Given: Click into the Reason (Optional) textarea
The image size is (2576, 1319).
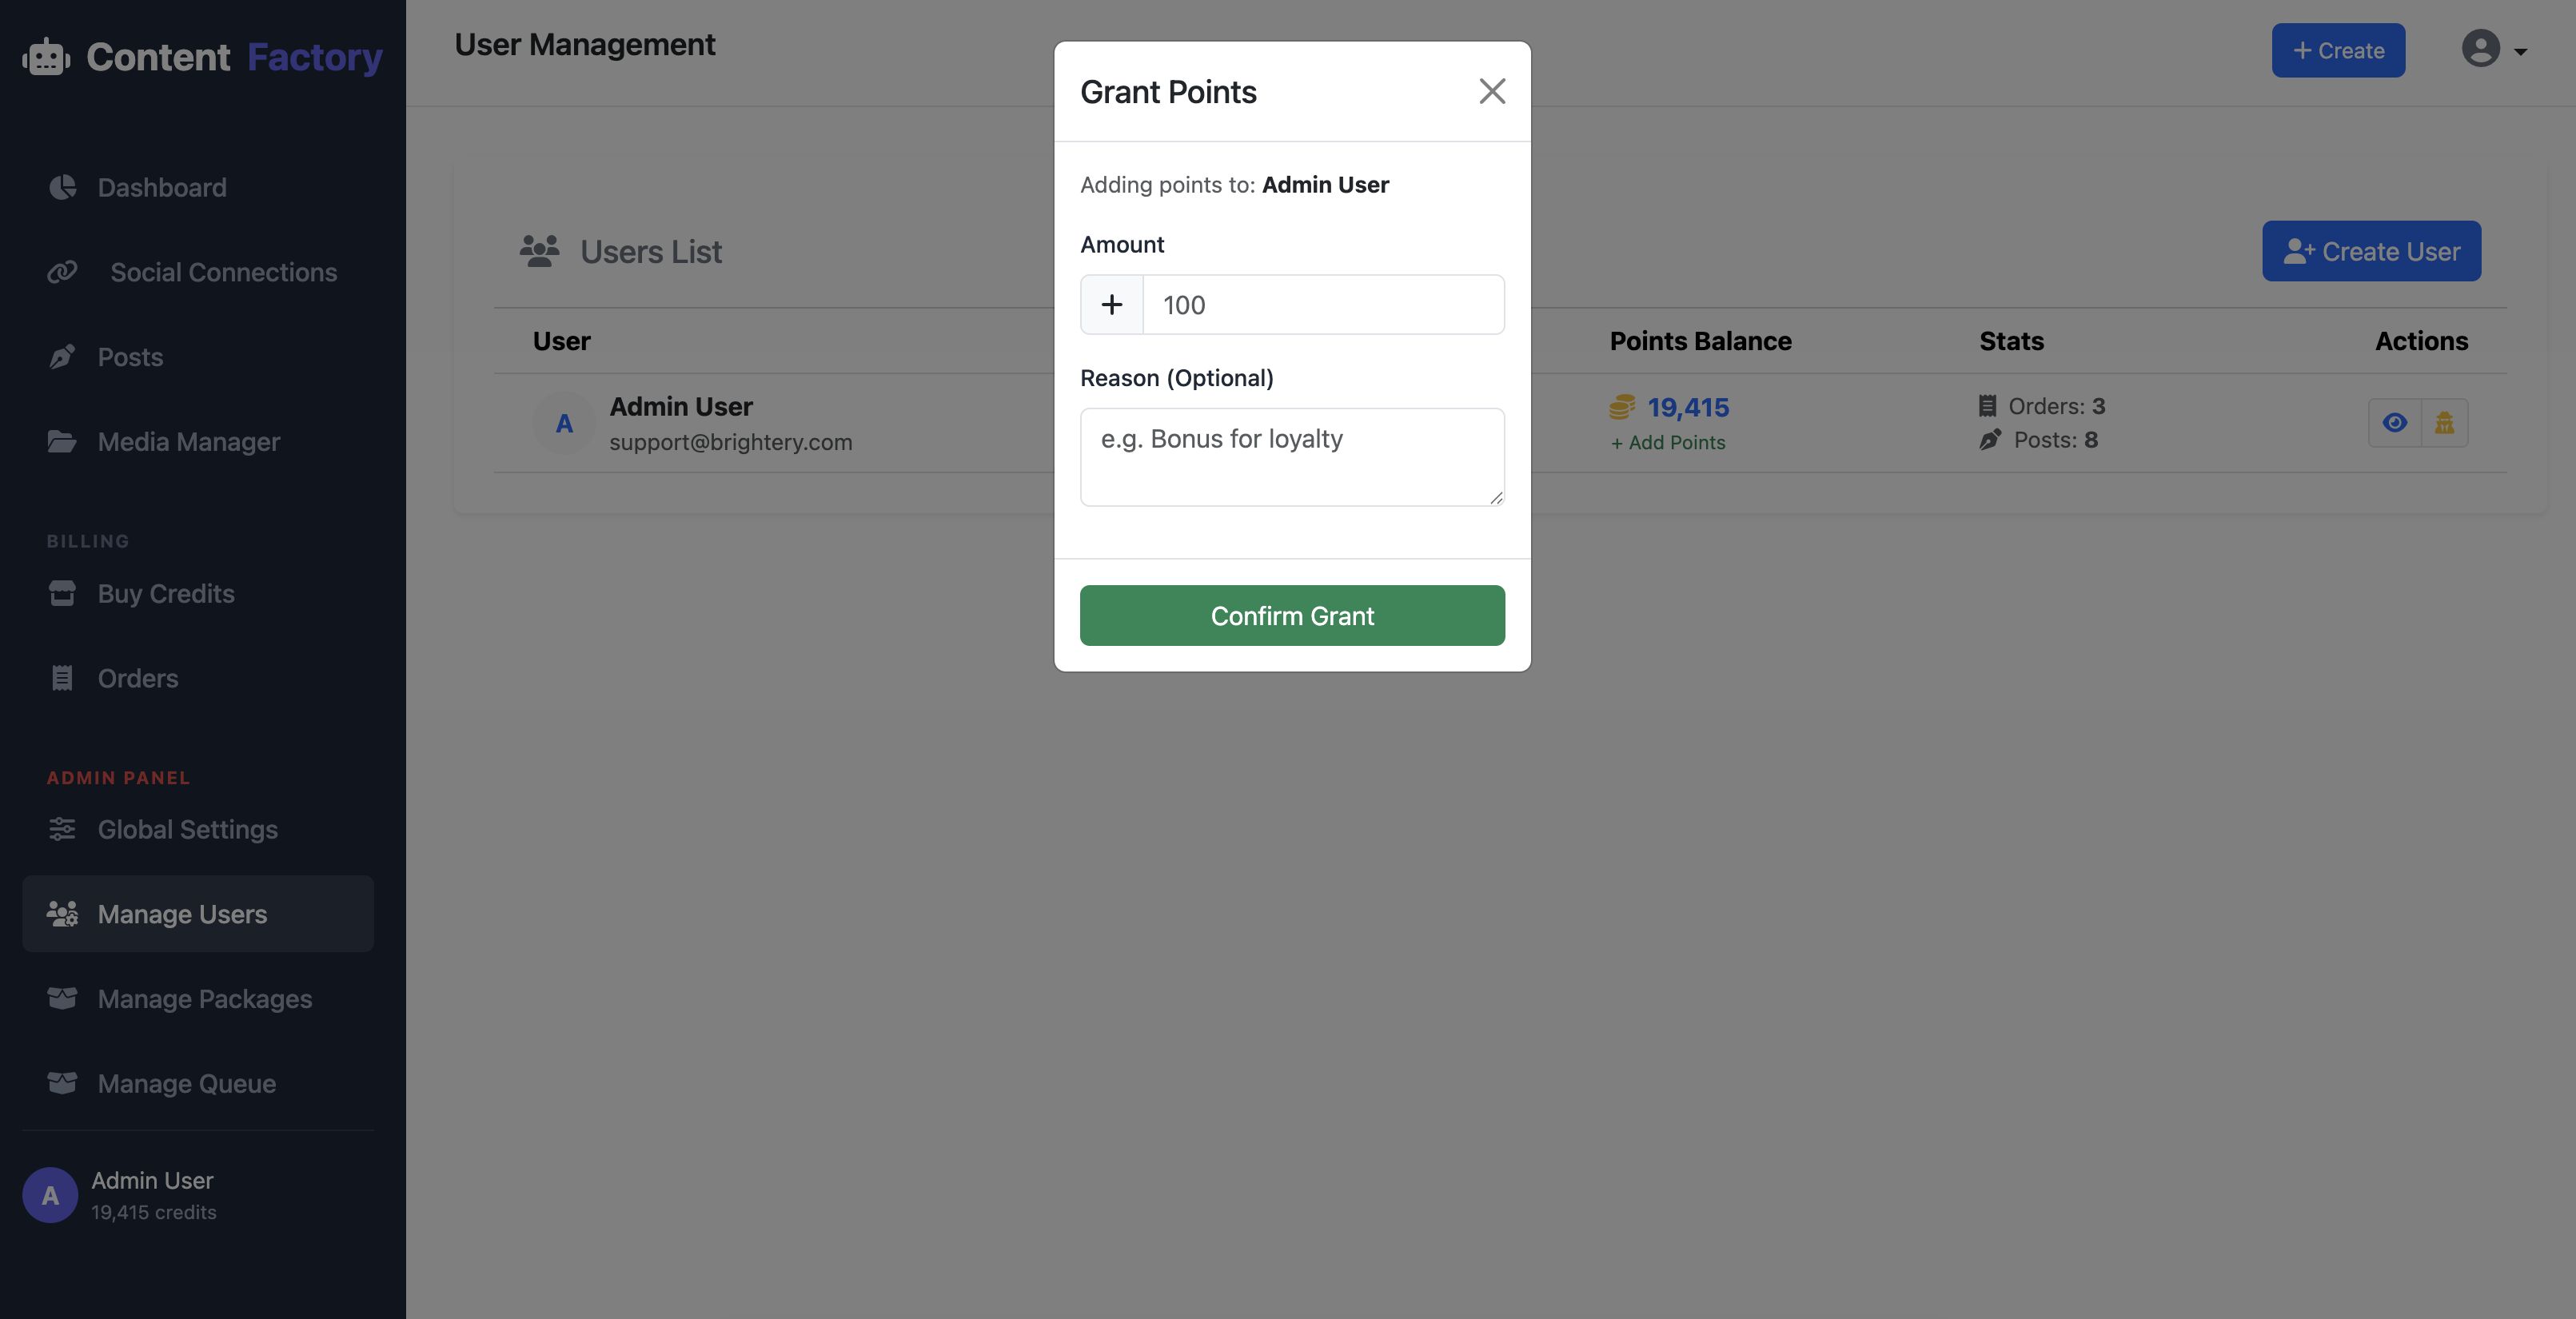Looking at the screenshot, I should point(1291,457).
